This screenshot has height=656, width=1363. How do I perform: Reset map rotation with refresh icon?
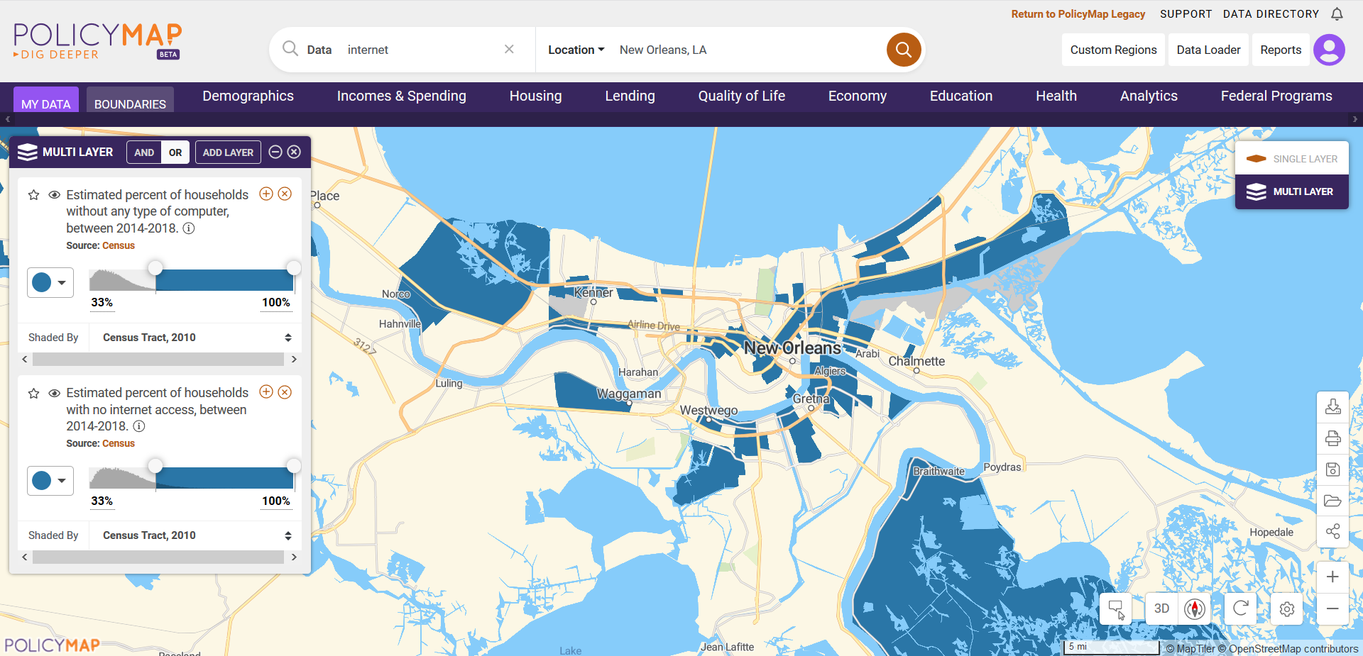pos(1240,608)
